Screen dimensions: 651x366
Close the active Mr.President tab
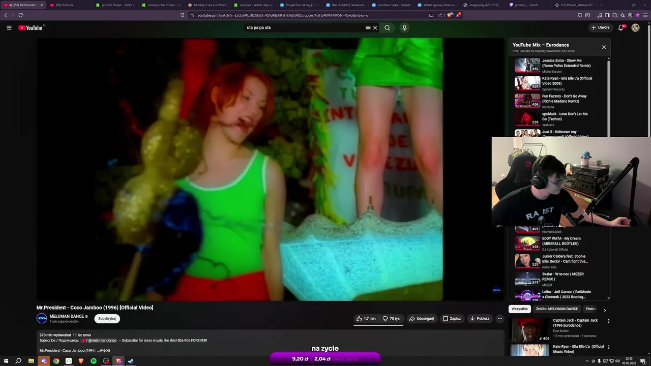click(42, 5)
